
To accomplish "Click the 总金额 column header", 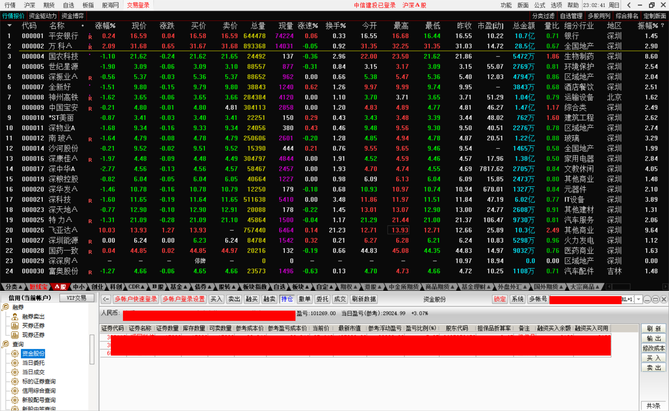I will [524, 26].
